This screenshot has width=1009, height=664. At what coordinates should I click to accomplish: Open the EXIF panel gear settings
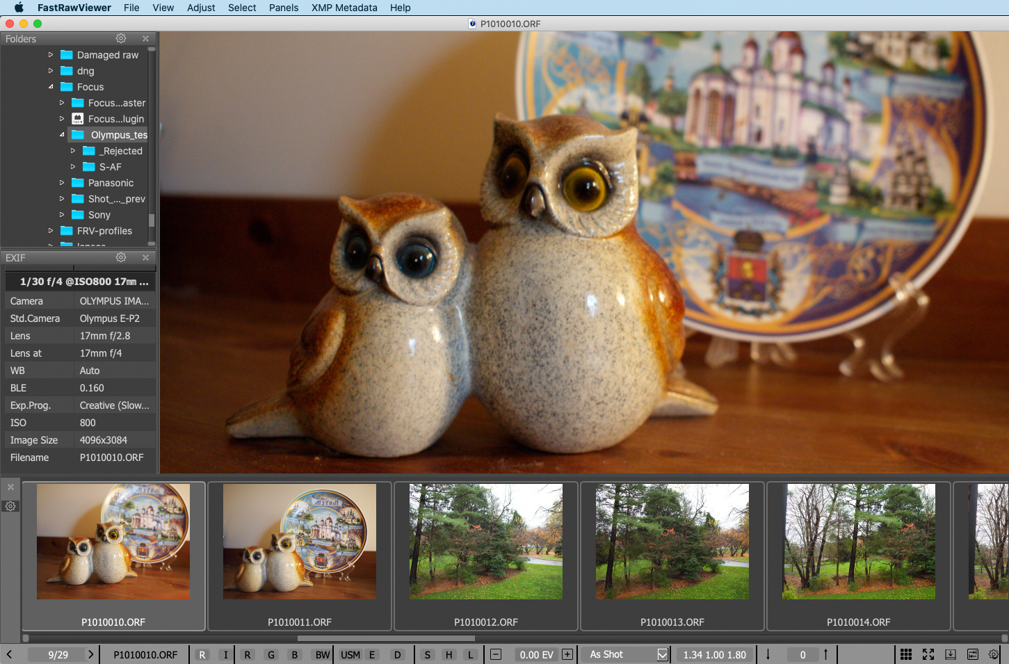point(121,258)
